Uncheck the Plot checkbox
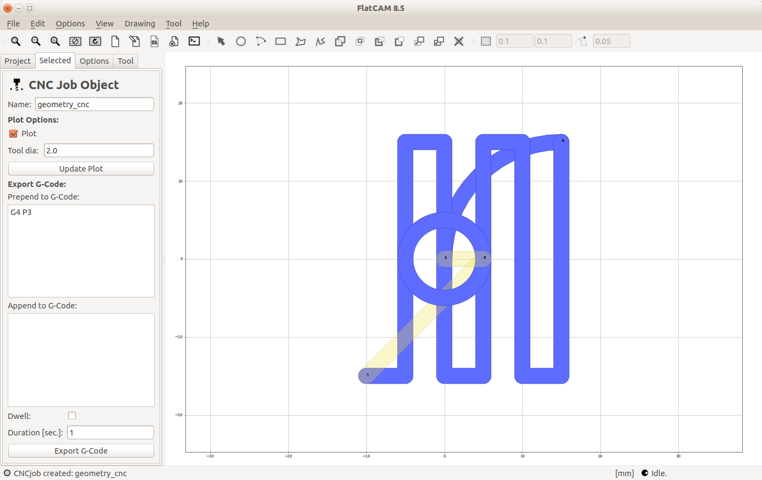This screenshot has width=762, height=480. pos(14,134)
